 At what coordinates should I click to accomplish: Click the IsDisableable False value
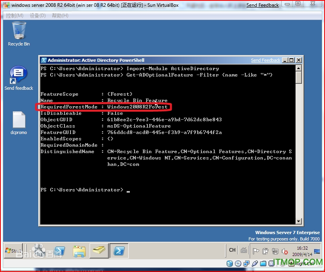tap(115, 113)
